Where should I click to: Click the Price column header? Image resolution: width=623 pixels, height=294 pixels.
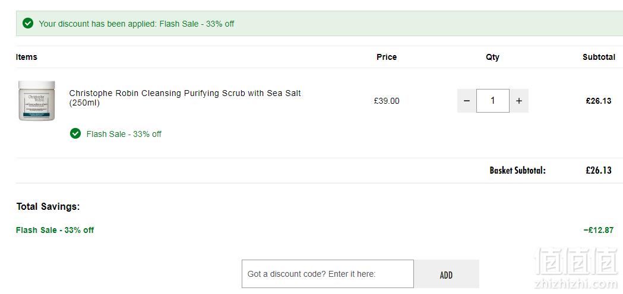(x=387, y=57)
